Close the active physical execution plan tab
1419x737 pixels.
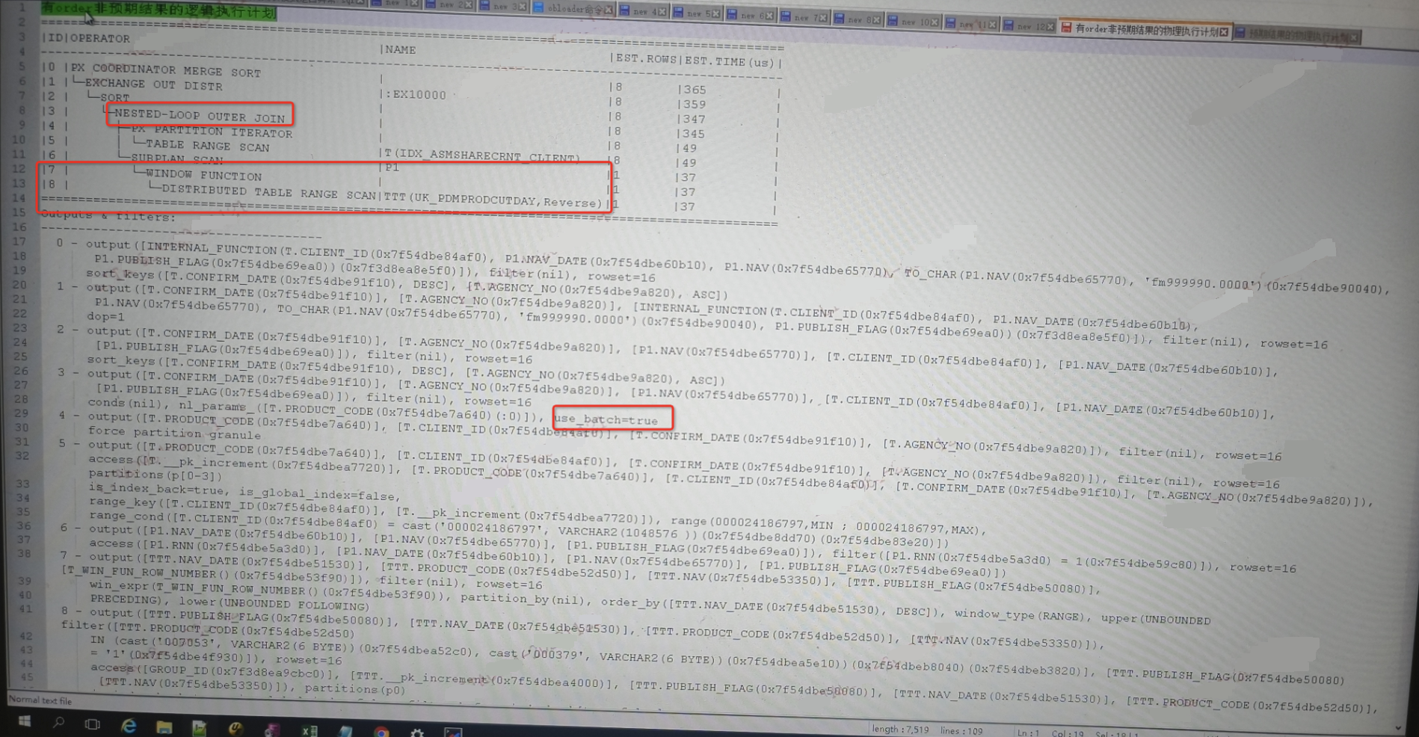tap(1224, 31)
